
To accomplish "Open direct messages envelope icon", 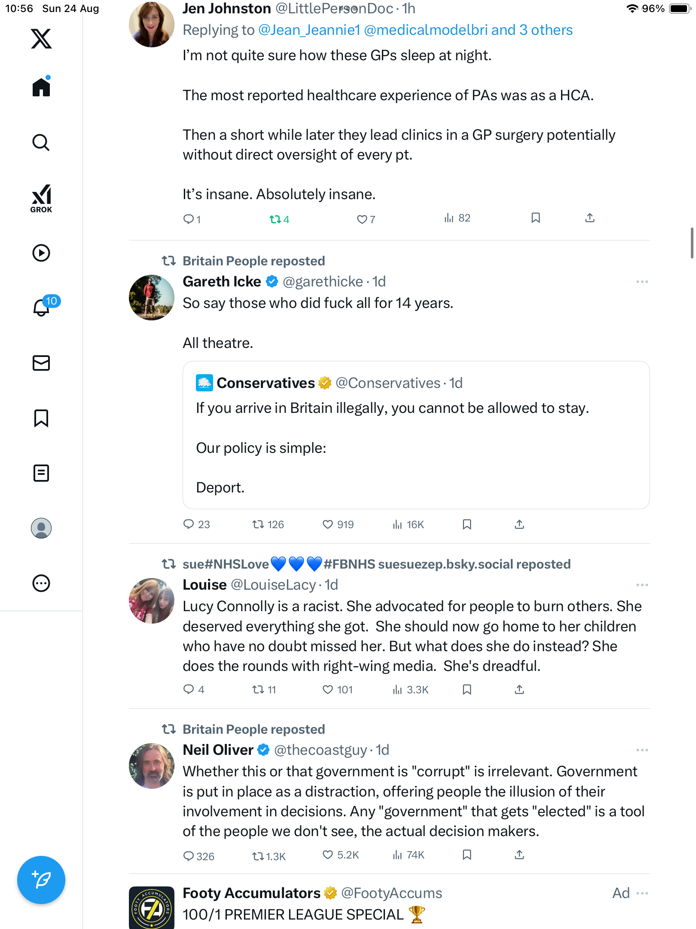I will tap(41, 363).
